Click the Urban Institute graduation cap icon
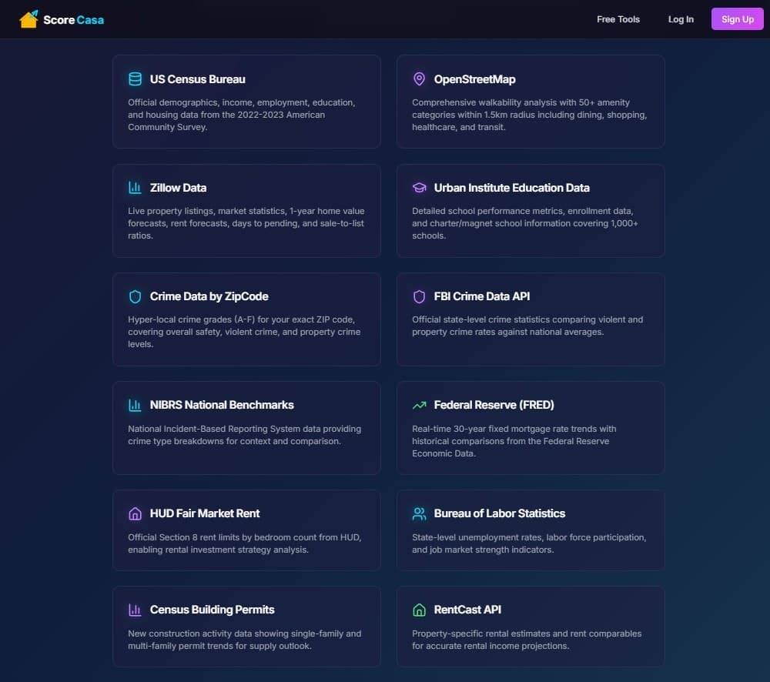770x682 pixels. pyautogui.click(x=419, y=187)
